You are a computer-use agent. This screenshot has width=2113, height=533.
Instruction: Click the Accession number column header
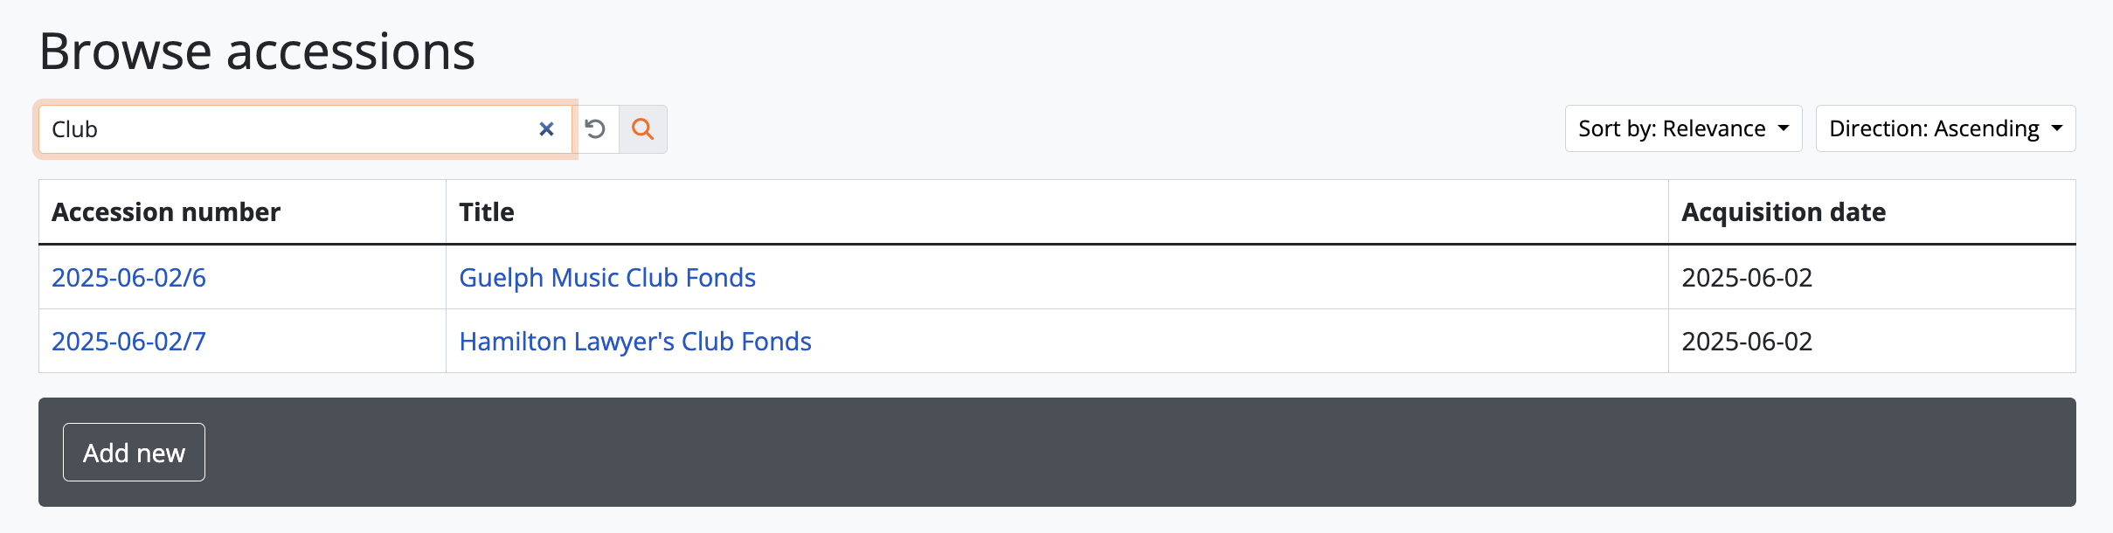click(166, 212)
